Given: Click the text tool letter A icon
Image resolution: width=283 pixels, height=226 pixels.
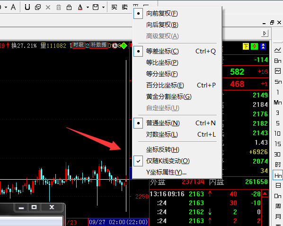Looking at the screenshot, I should tap(13, 7).
